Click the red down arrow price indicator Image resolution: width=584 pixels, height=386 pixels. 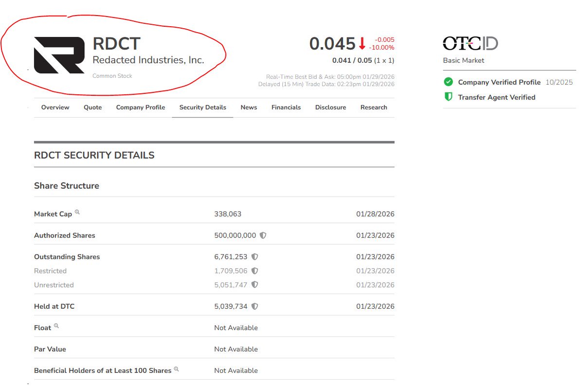[x=362, y=44]
